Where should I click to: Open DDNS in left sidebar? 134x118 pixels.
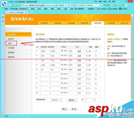pos(10,43)
